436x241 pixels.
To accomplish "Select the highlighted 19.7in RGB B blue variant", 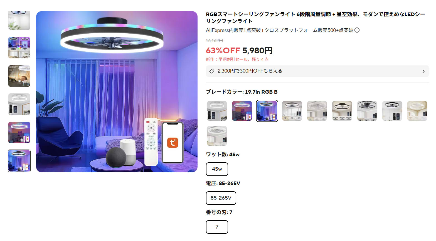I will coord(267,111).
